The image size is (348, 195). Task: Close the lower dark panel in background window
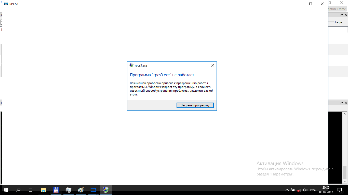tap(345, 103)
